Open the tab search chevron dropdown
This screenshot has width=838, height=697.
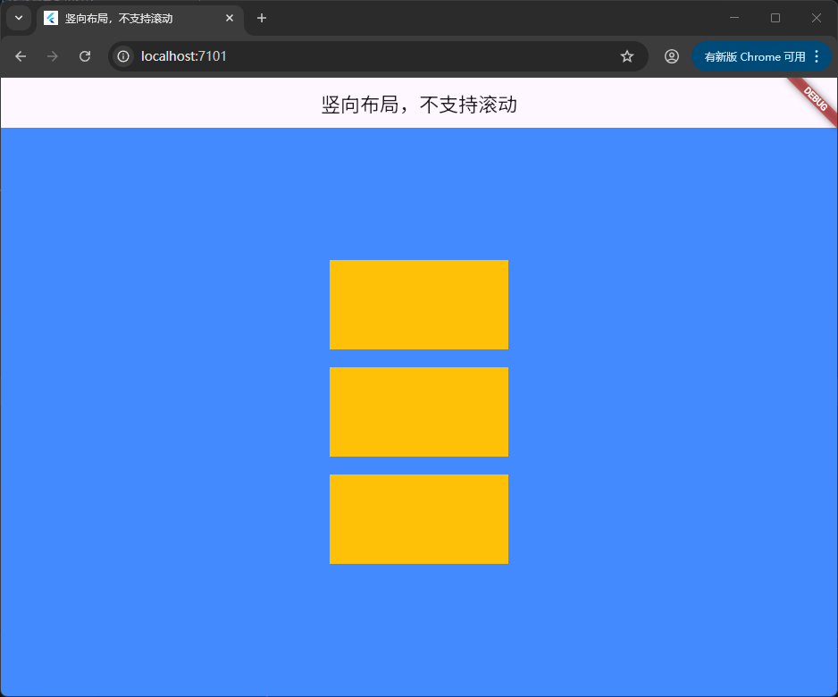pyautogui.click(x=19, y=18)
